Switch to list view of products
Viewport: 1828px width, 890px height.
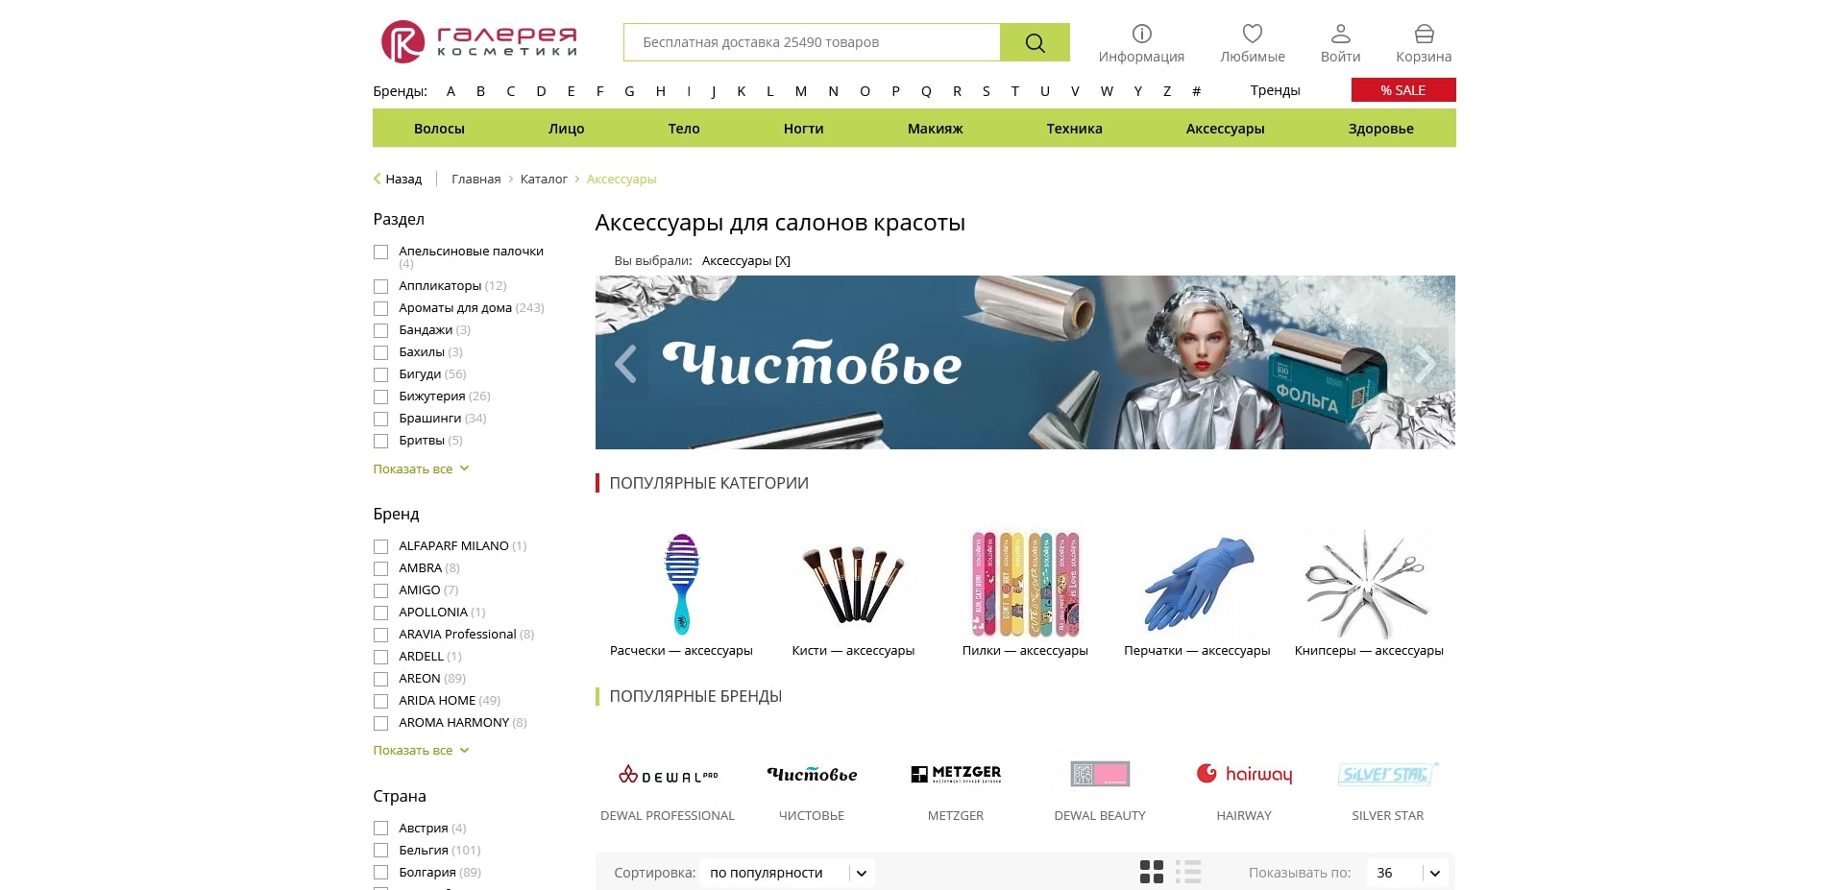coord(1188,873)
